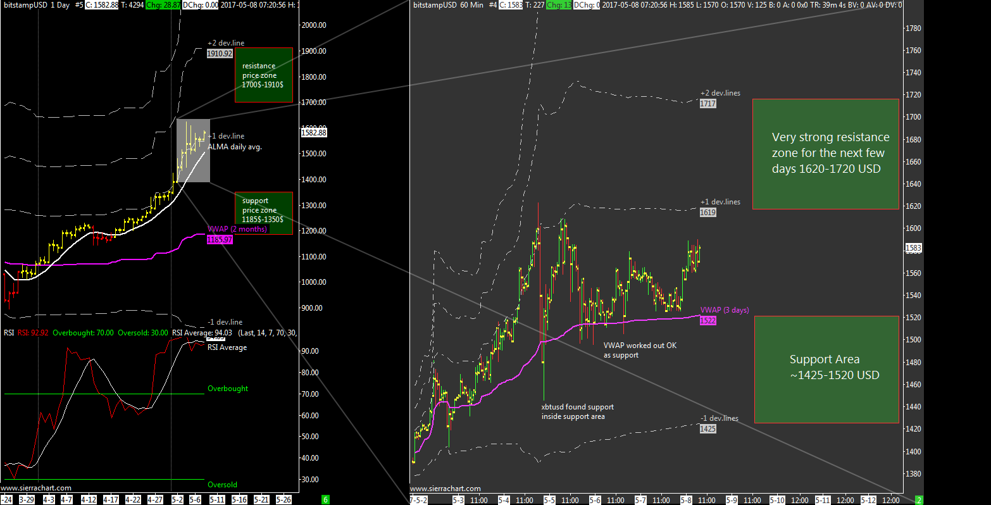Click the green chart number 6 box
991x505 pixels.
pyautogui.click(x=325, y=499)
